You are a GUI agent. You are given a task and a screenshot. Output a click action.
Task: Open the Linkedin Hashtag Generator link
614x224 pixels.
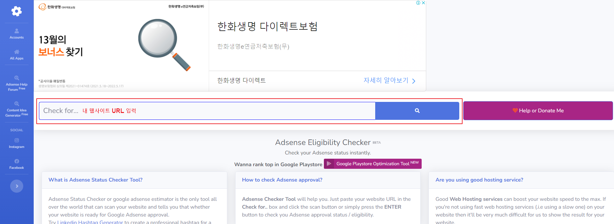pos(90,222)
